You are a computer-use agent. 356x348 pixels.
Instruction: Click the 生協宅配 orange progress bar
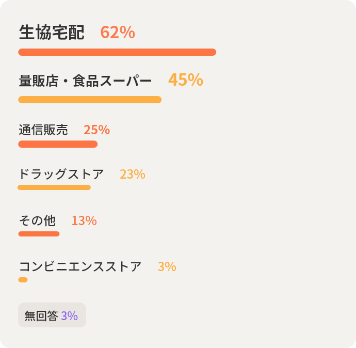coord(117,52)
